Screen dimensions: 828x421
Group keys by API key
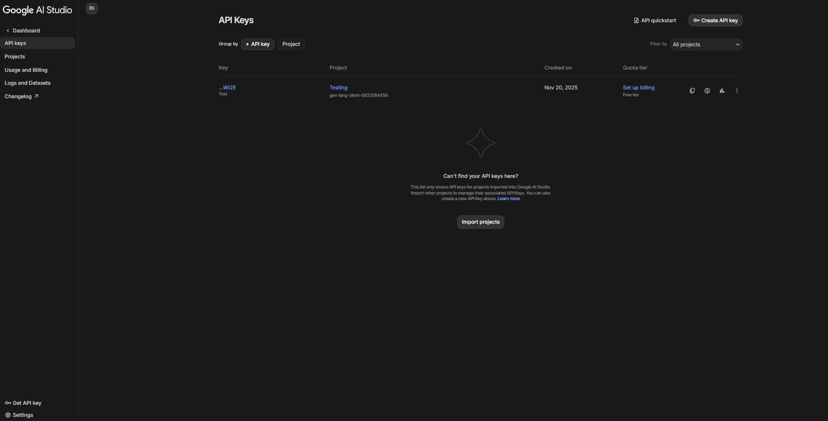258,44
